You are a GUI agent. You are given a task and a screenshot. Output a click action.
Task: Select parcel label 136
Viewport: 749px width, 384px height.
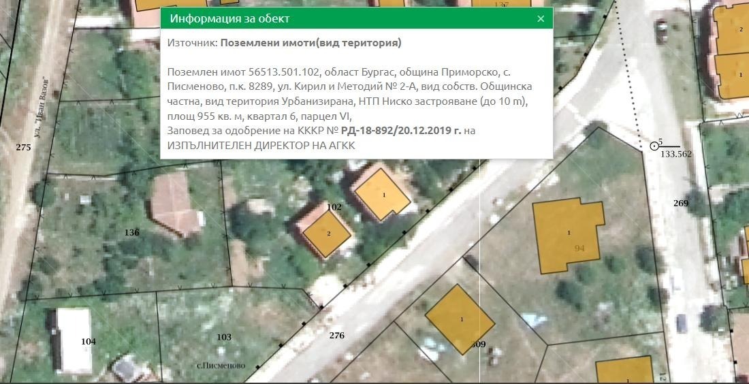(131, 233)
